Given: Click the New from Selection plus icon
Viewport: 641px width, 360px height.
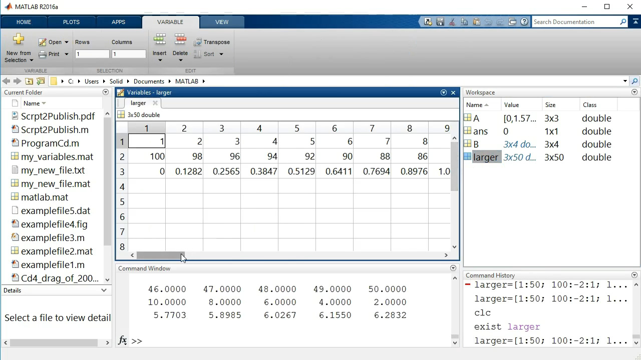Looking at the screenshot, I should (19, 39).
